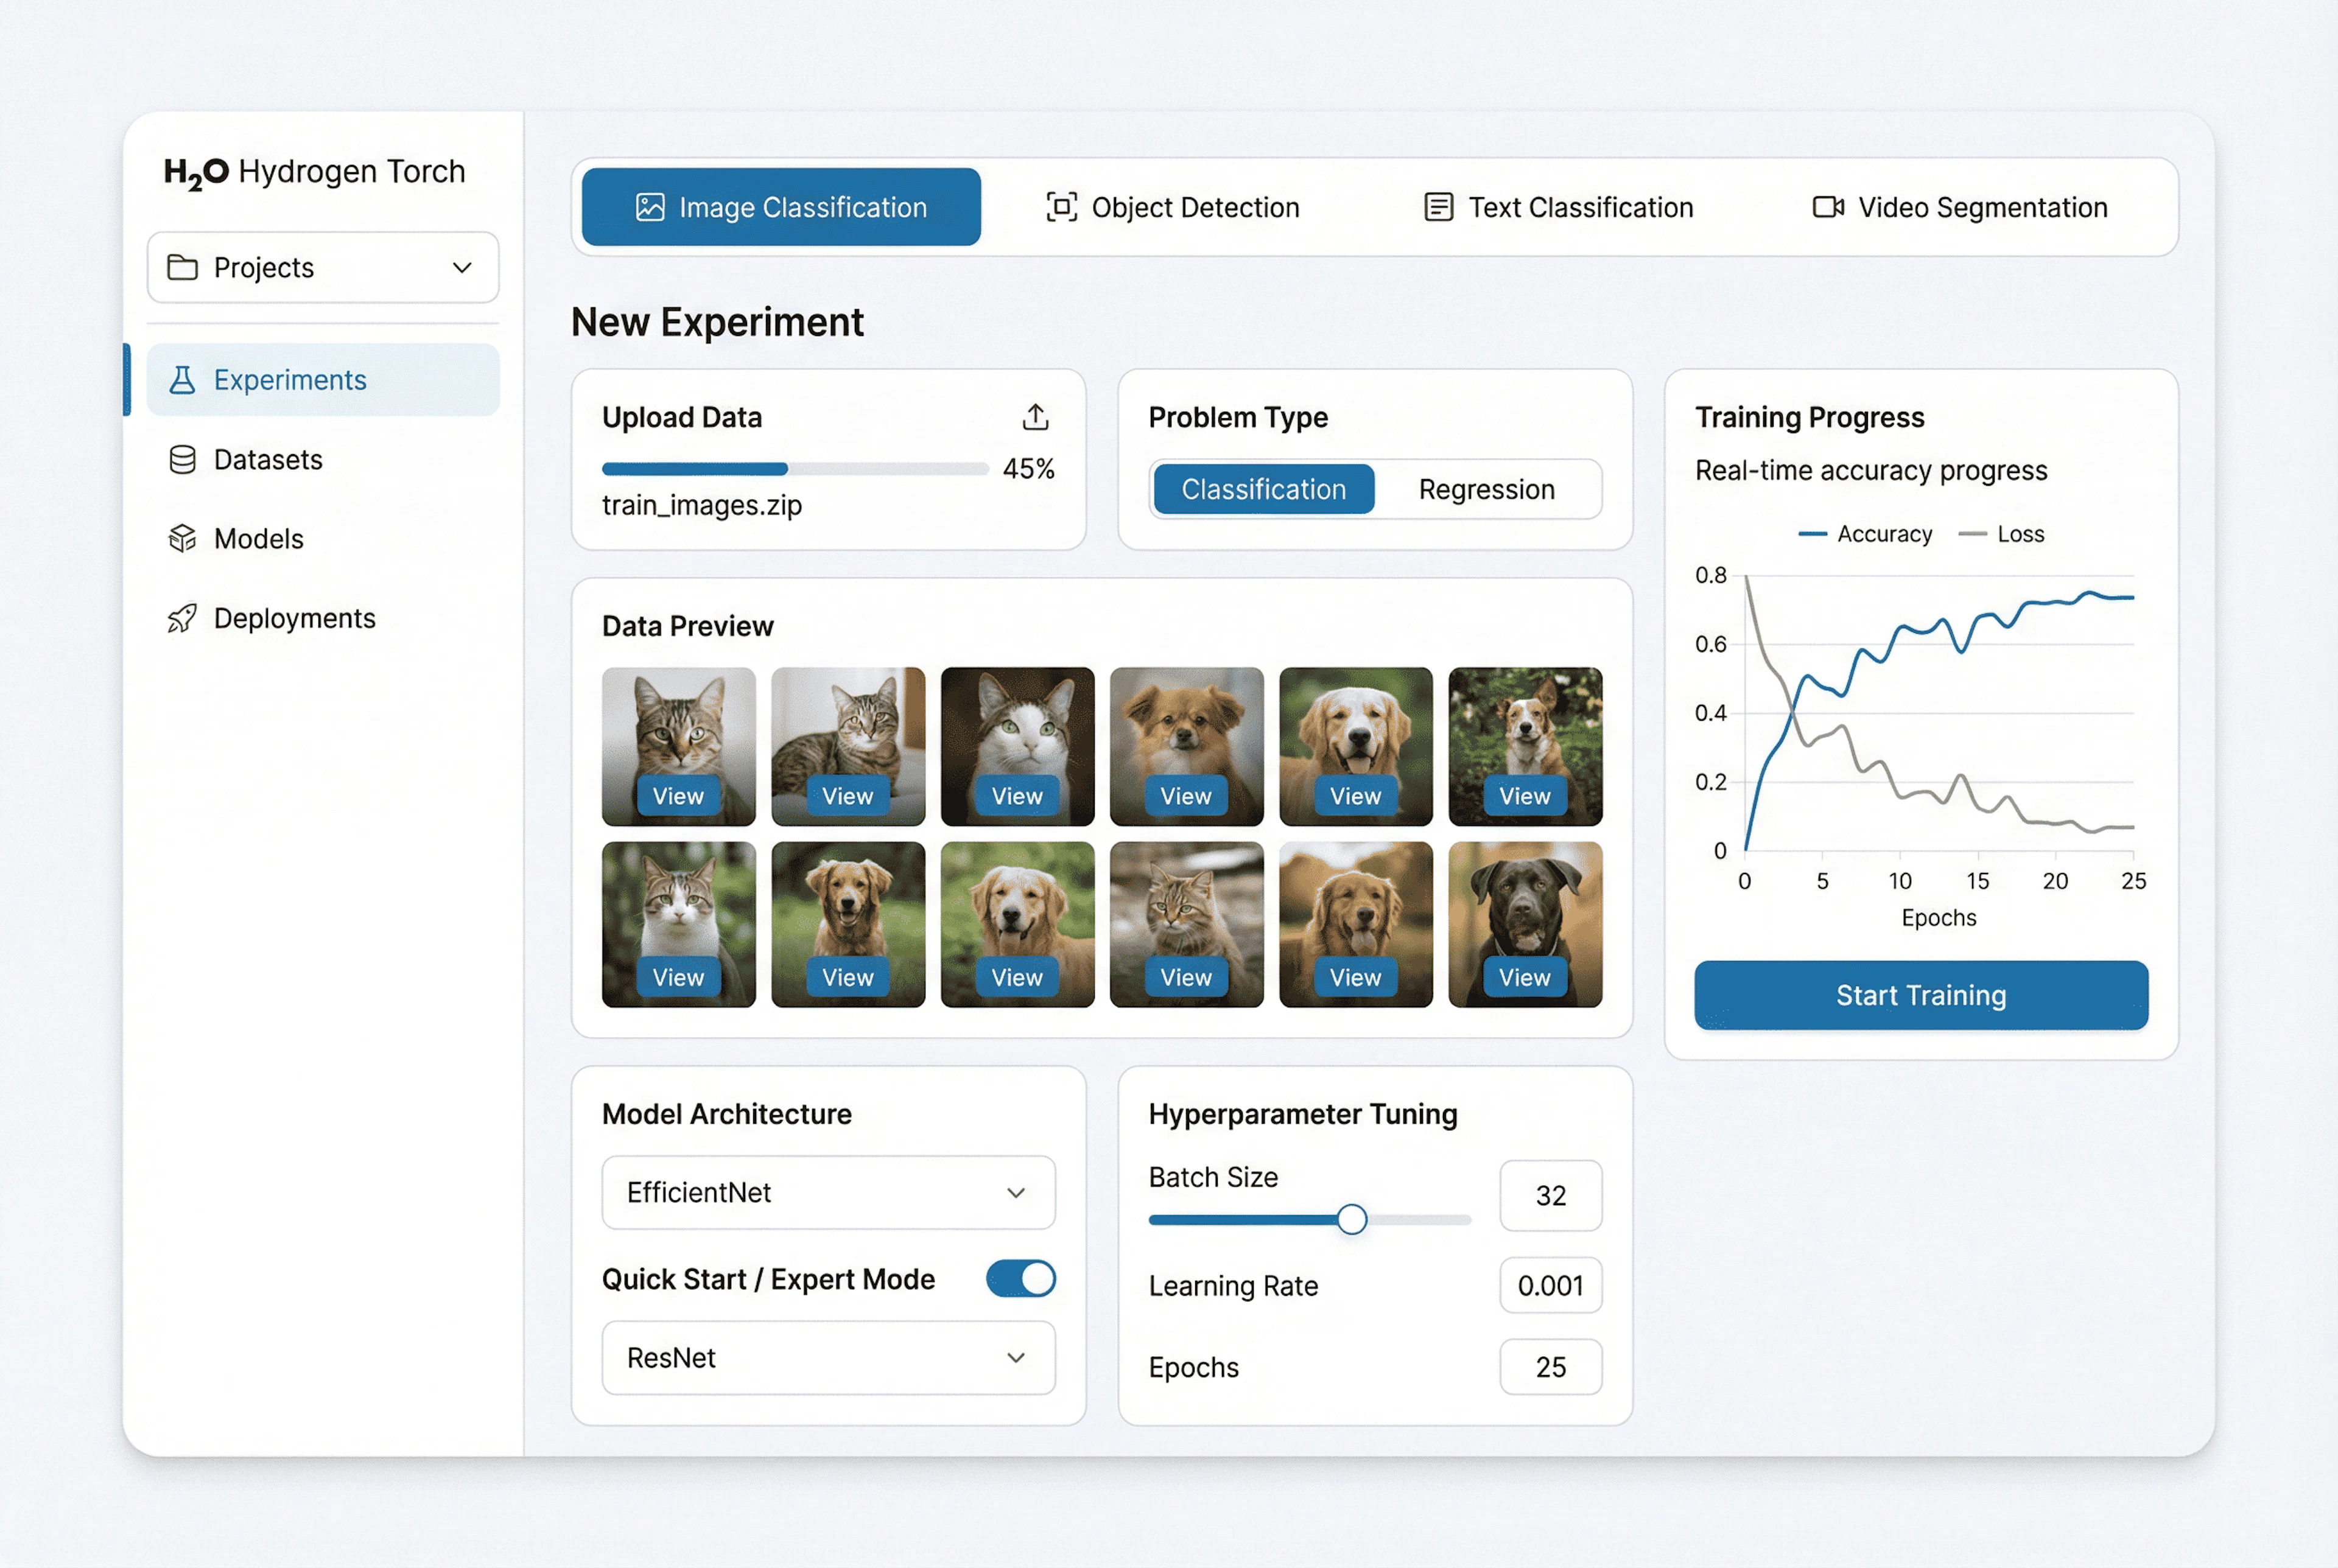Click the Deployments rocket icon
This screenshot has height=1568, width=2338.
[182, 619]
